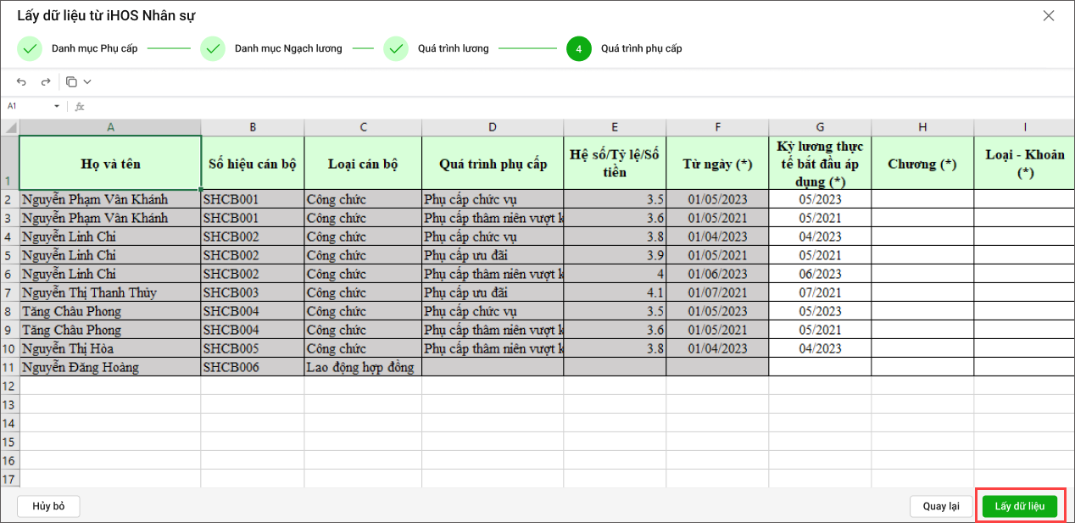Open the cell name box dropdown
Viewport: 1075px width, 523px height.
click(57, 107)
